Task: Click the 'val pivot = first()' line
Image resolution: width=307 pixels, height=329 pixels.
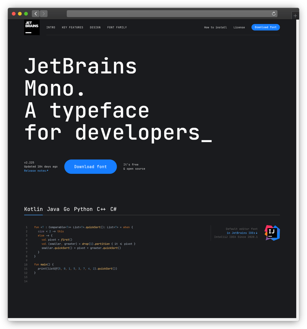Action: coord(57,239)
